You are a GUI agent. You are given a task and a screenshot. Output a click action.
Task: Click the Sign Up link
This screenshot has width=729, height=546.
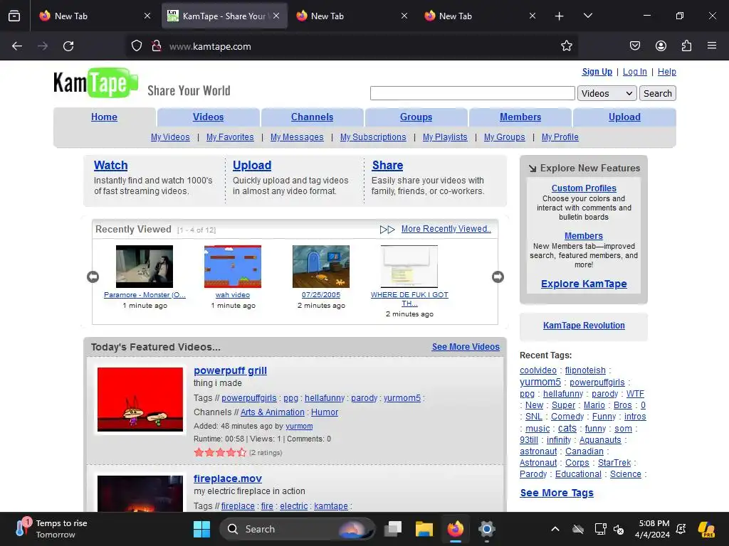click(597, 72)
